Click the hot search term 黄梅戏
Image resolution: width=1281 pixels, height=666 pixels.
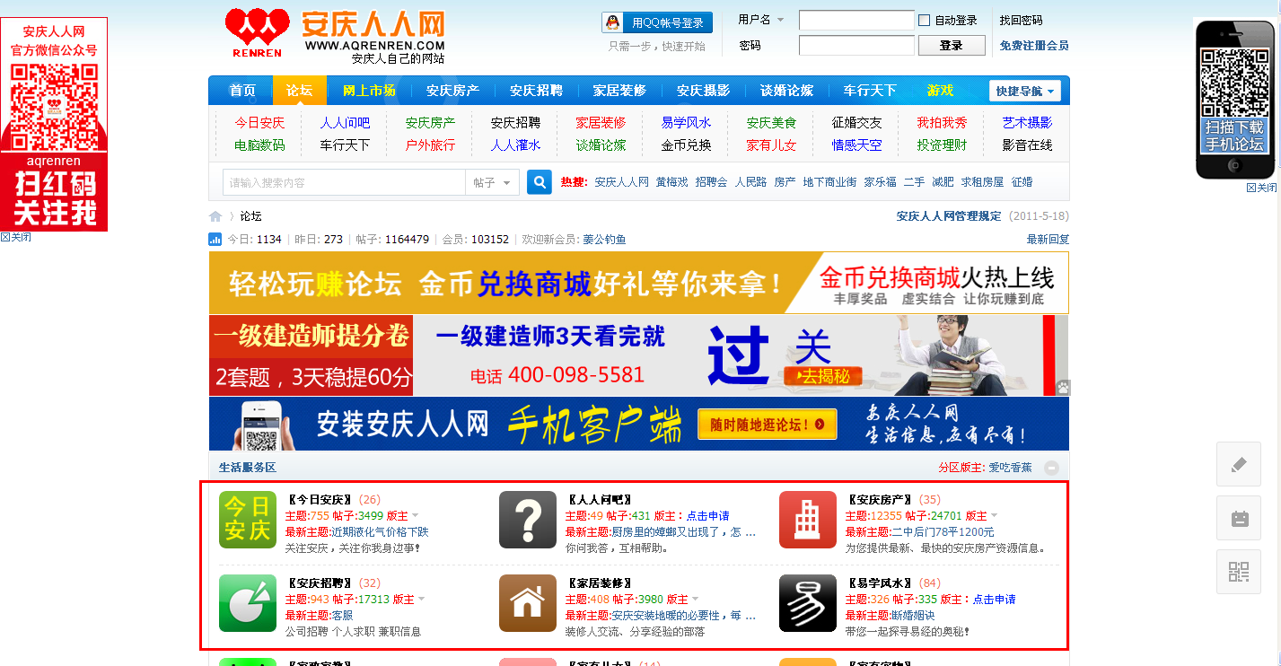(671, 182)
